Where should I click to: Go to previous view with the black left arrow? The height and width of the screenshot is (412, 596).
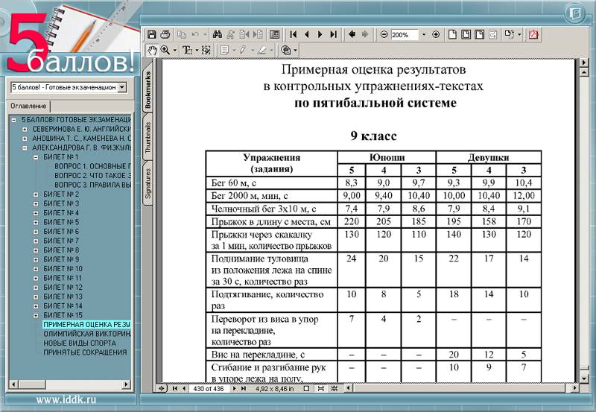coord(352,34)
